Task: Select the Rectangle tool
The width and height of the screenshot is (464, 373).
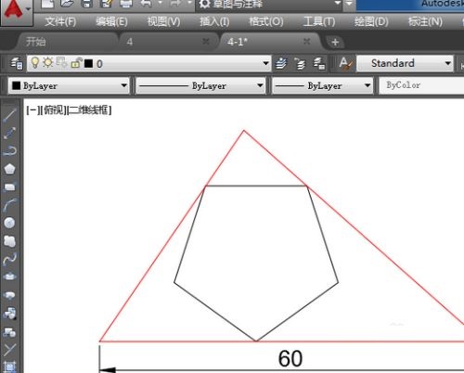Action: click(9, 186)
